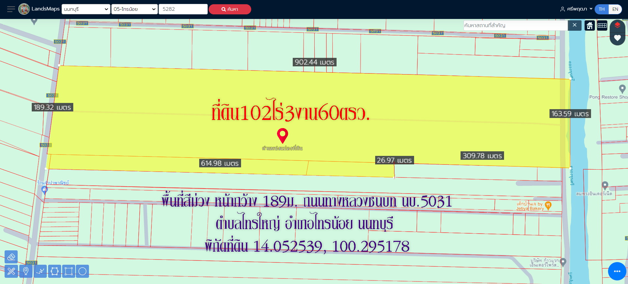Open favorites with the heart icon
628x284 pixels.
point(617,38)
